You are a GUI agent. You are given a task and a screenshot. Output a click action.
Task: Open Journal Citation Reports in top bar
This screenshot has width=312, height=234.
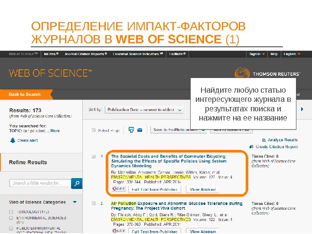(x=86, y=54)
